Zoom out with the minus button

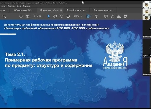coord(62,16)
